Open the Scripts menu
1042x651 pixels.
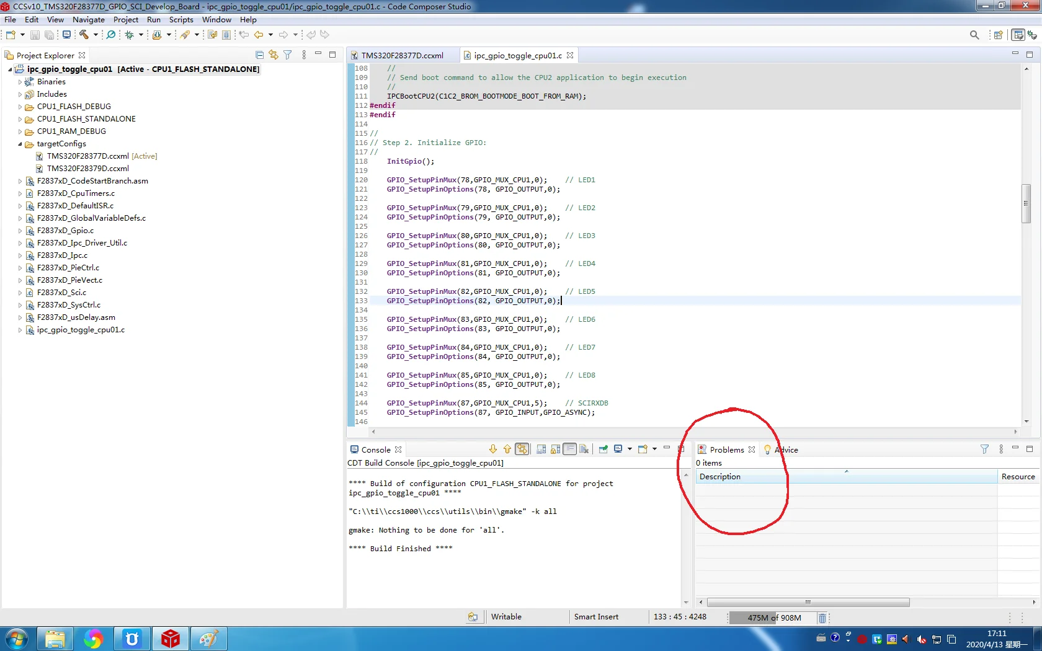pos(181,20)
